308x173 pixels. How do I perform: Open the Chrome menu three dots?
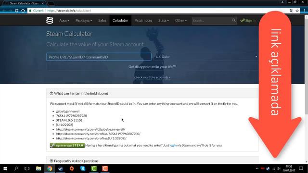click(x=304, y=11)
